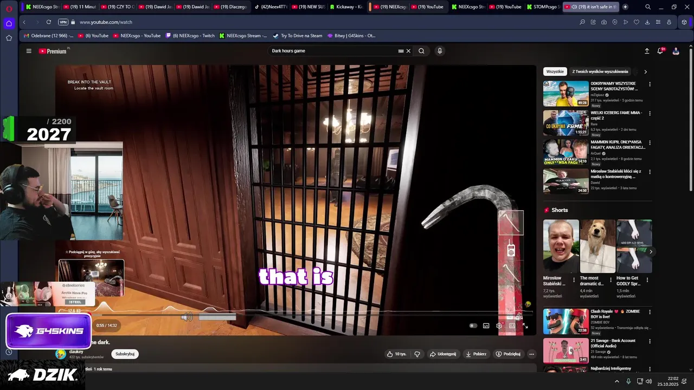This screenshot has width=694, height=390.
Task: Go to YouTube Premium home logo
Action: click(x=53, y=51)
